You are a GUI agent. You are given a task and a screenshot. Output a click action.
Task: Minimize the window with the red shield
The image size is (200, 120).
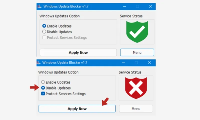coord(123,62)
